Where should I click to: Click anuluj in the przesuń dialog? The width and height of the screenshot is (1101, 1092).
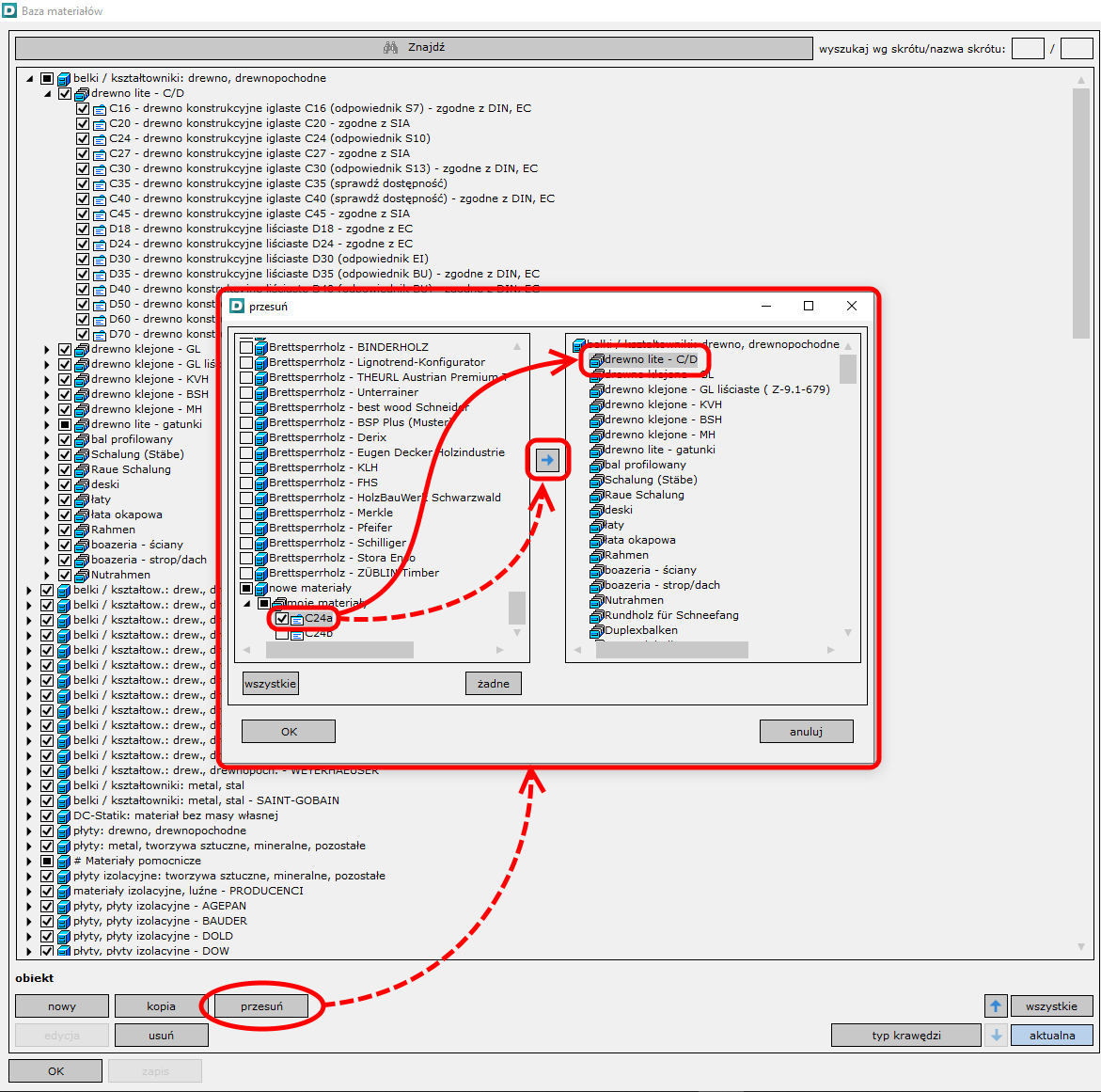[x=806, y=732]
